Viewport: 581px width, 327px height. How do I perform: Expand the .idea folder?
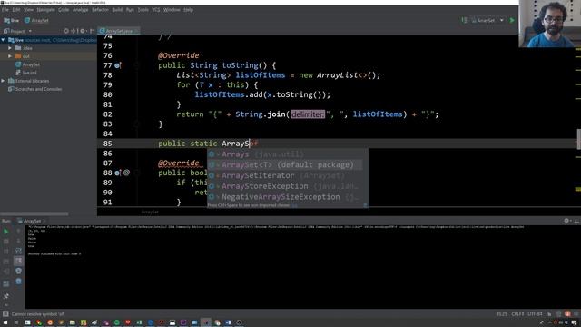coord(10,48)
